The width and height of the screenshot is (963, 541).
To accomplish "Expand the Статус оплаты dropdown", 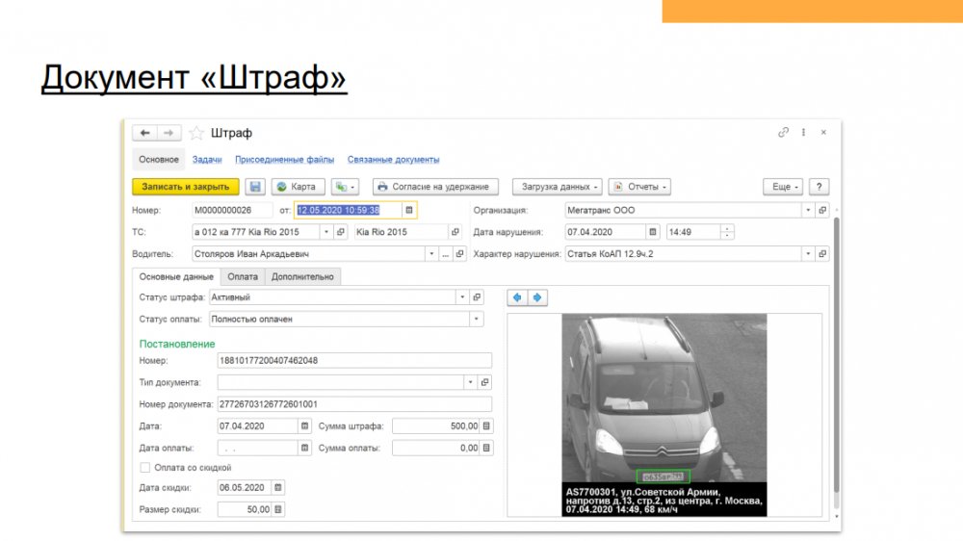I will 477,319.
